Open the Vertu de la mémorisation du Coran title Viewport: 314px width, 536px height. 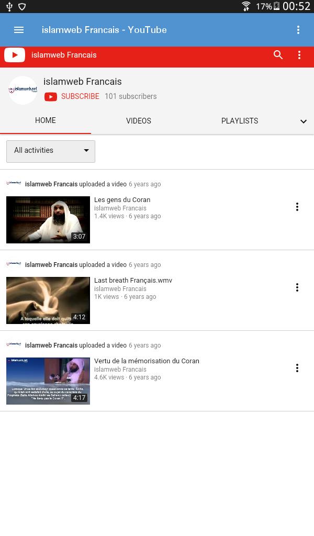click(147, 361)
